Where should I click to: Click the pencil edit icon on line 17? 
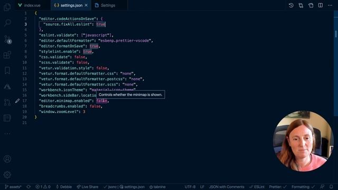[x=17, y=101]
